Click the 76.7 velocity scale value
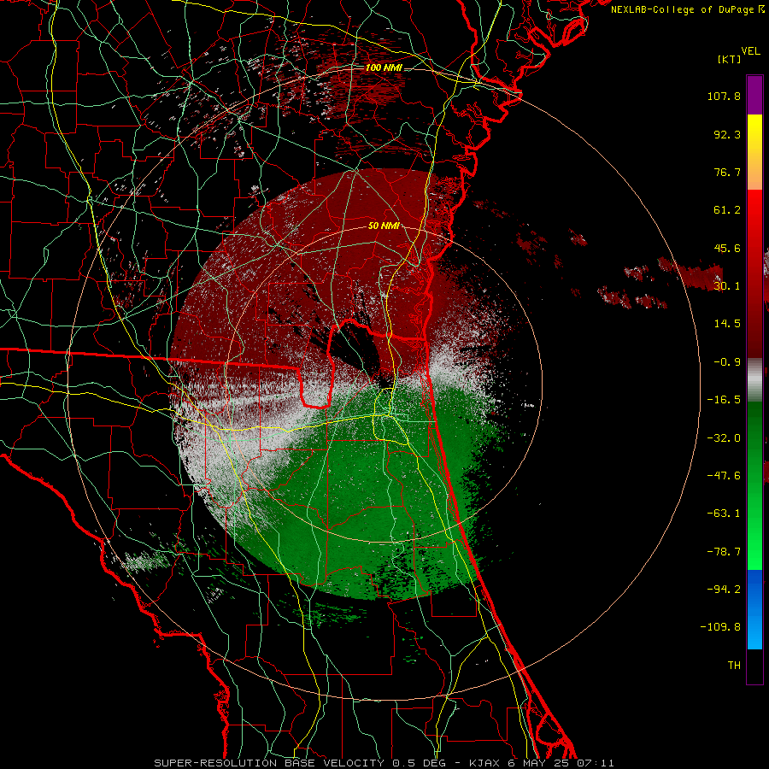Screen dimensions: 769x769 coord(727,172)
